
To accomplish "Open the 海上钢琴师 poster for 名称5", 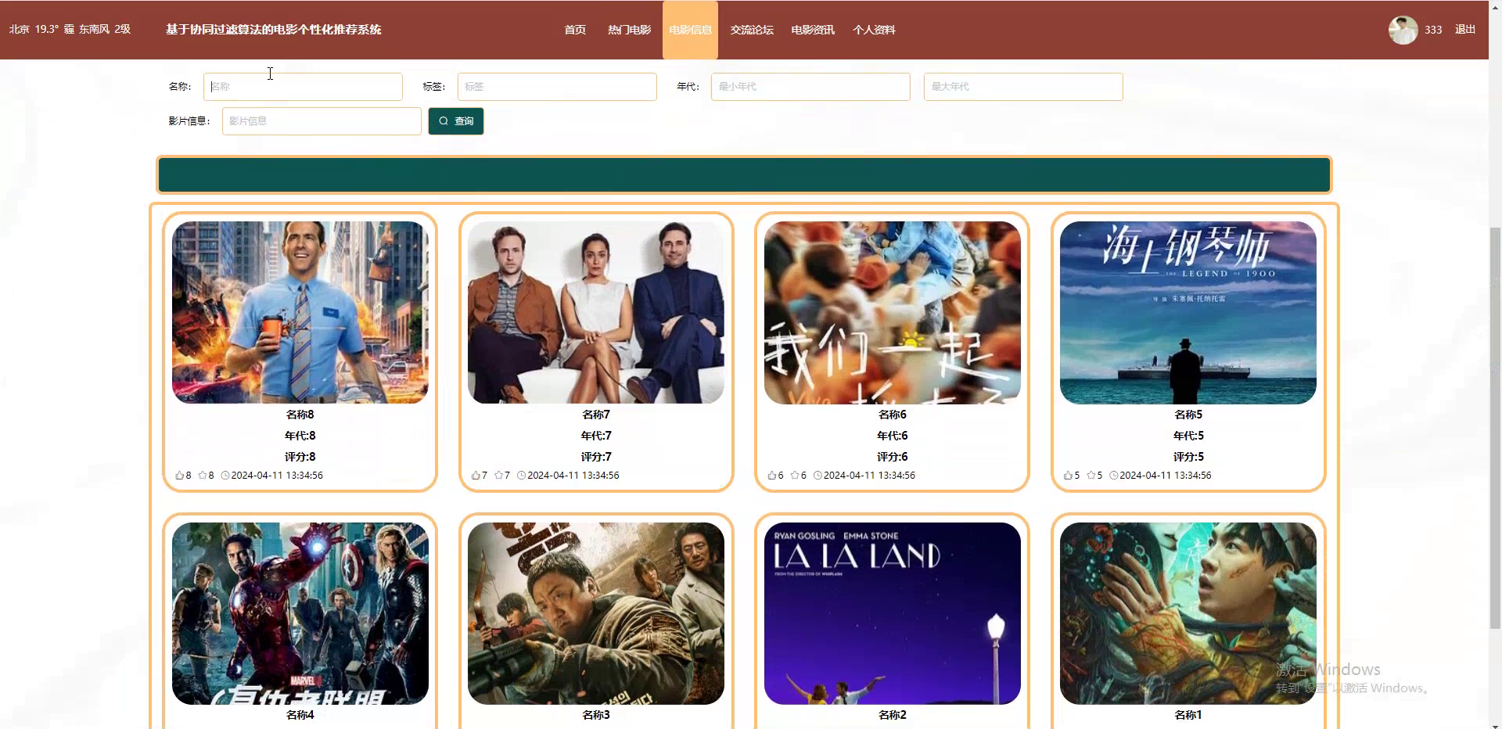I will [x=1188, y=313].
